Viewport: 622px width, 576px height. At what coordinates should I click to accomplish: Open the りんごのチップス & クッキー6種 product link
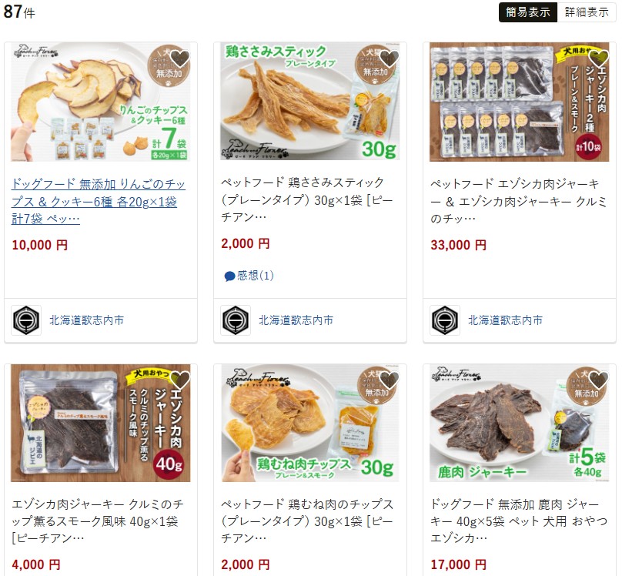pos(99,201)
